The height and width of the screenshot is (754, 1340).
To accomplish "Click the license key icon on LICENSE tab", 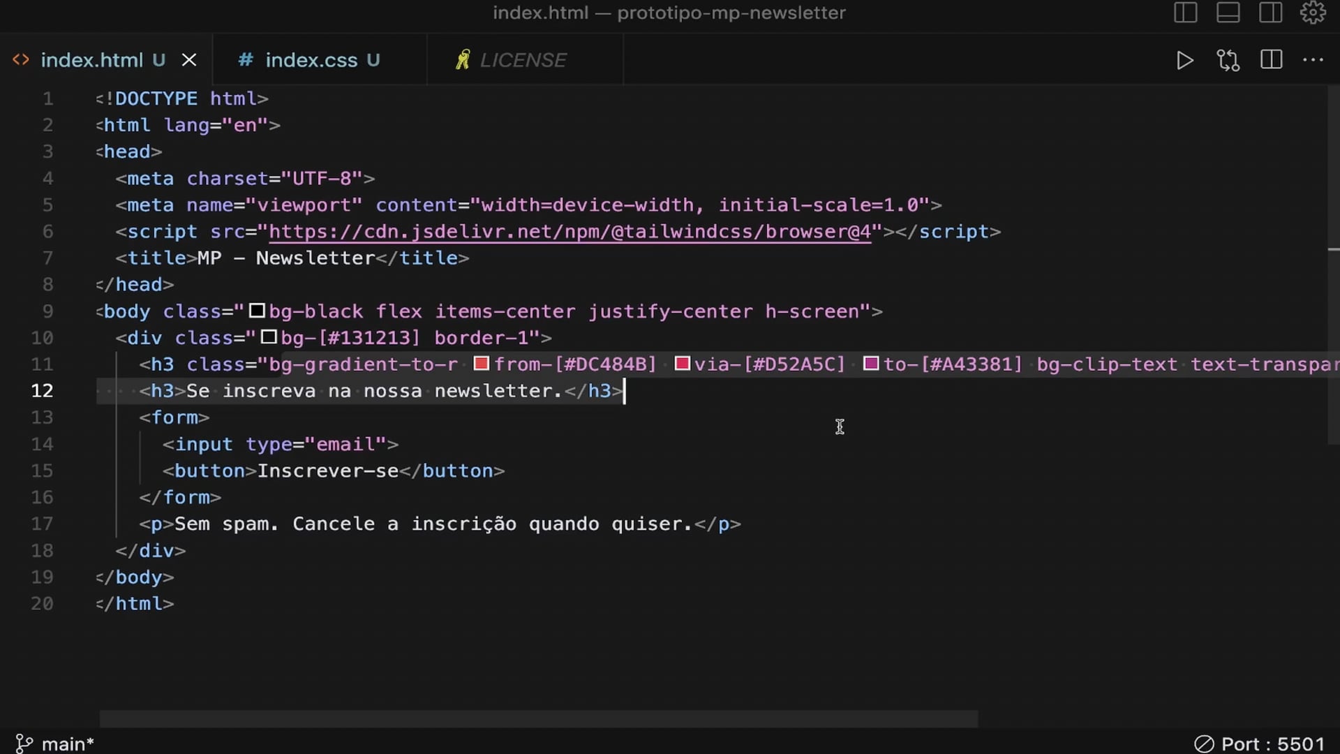I will 462,60.
